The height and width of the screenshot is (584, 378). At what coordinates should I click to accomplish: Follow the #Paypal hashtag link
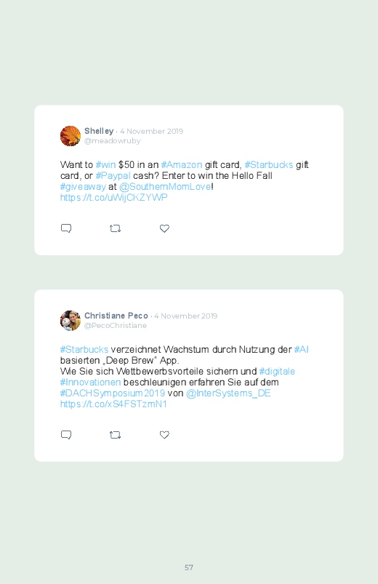(x=113, y=176)
